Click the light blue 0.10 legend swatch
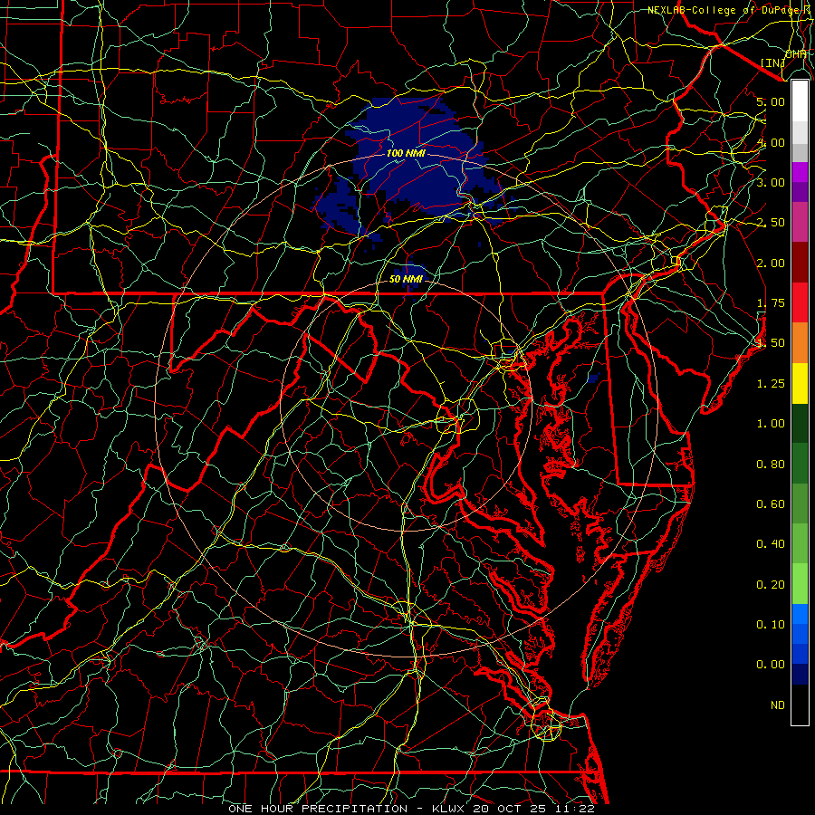815x815 pixels. 800,614
